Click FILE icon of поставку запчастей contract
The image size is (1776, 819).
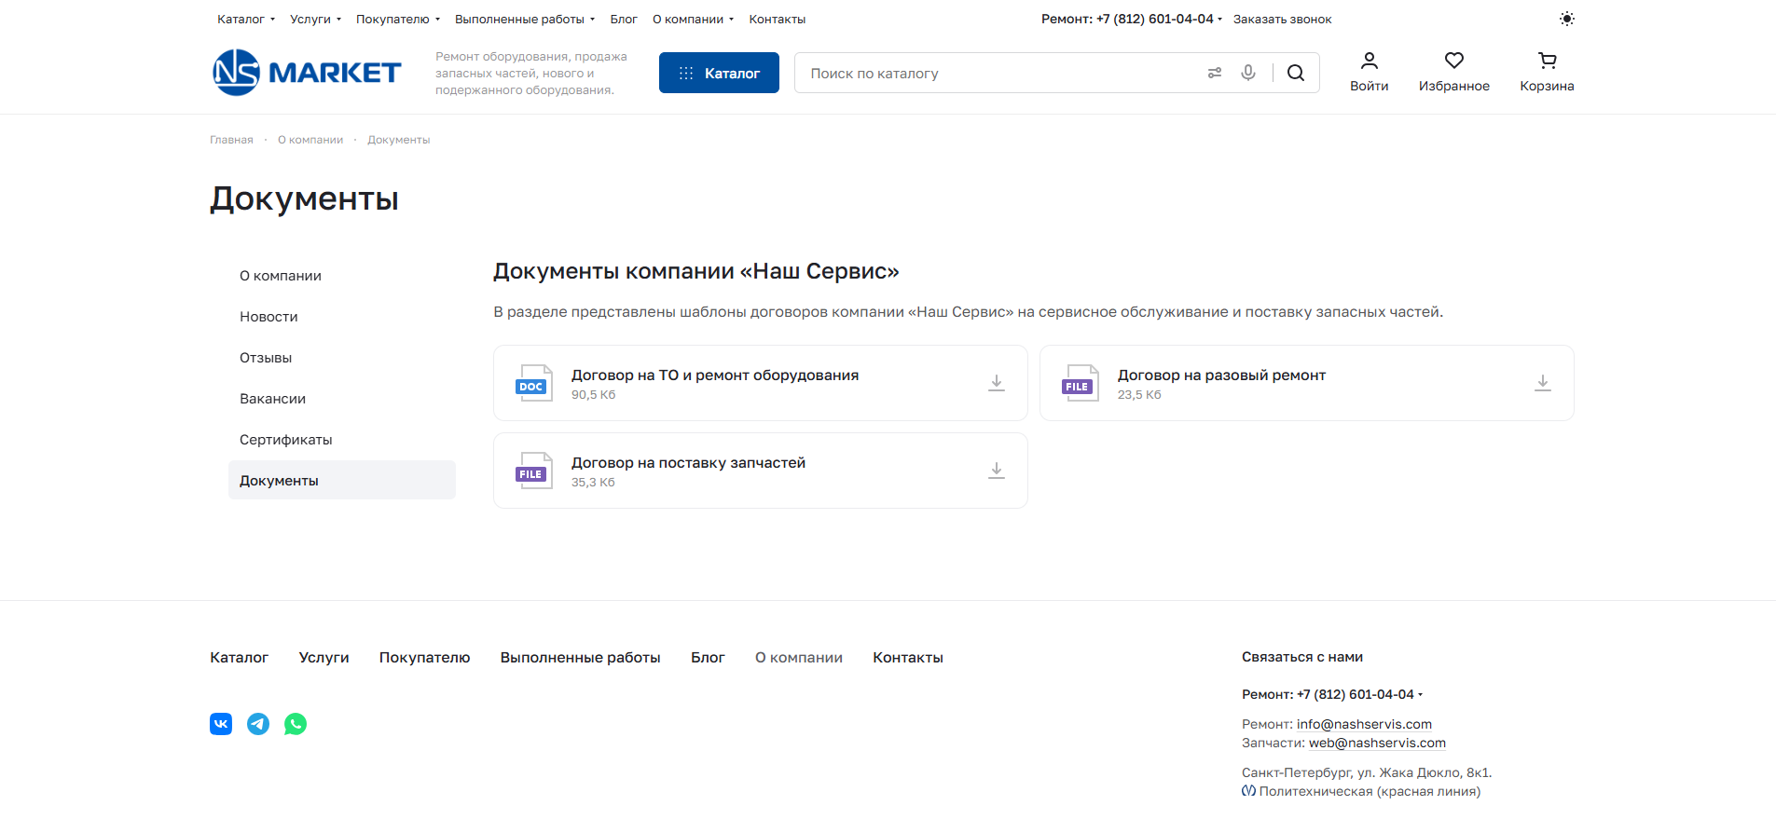[x=534, y=471]
